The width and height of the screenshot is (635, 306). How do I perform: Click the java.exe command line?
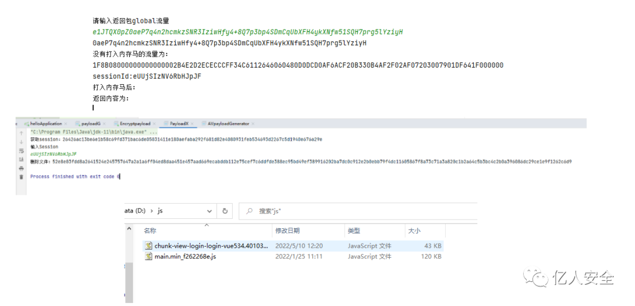click(94, 132)
